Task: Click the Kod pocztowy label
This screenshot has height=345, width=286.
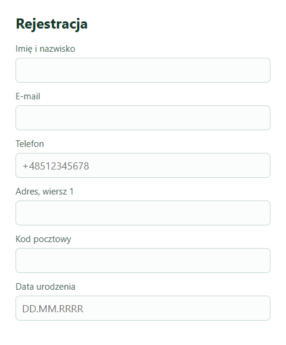Action: pos(43,239)
